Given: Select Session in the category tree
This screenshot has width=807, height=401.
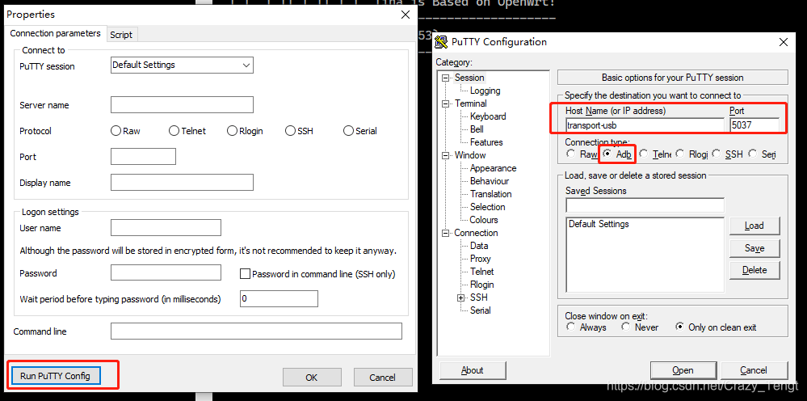Looking at the screenshot, I should tap(469, 78).
